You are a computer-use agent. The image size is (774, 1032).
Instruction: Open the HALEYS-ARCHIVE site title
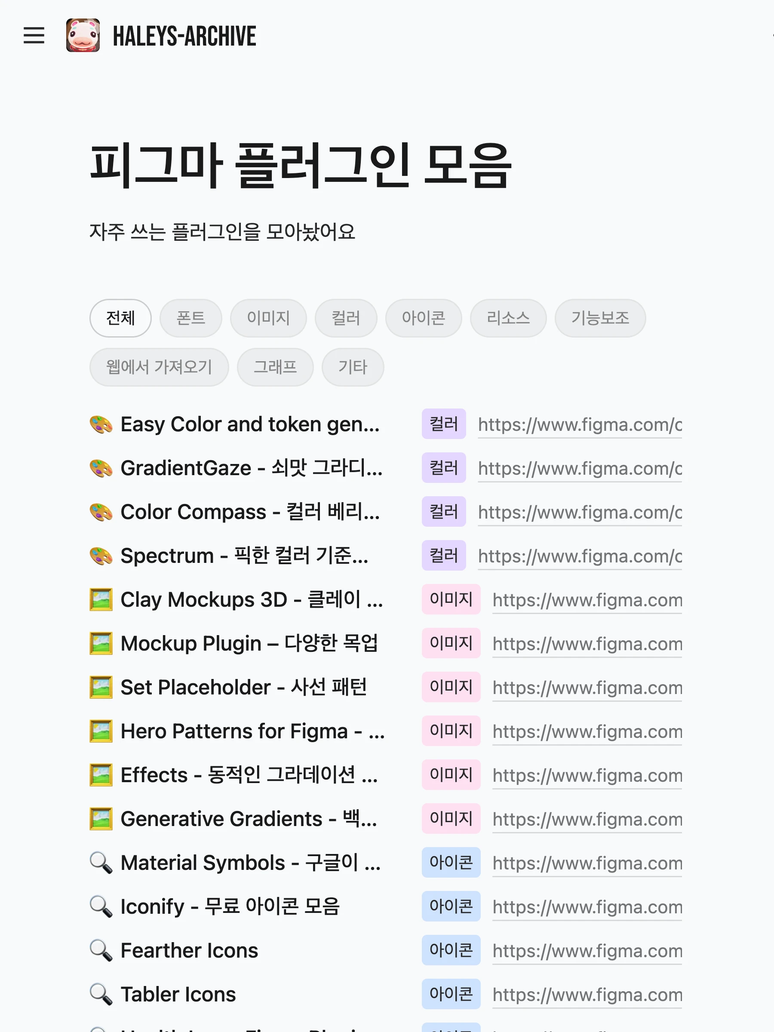tap(184, 37)
